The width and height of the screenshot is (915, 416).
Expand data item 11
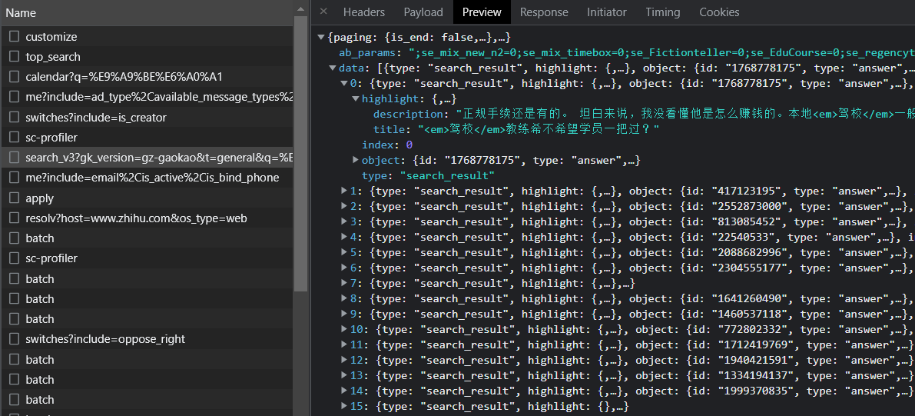pyautogui.click(x=343, y=344)
